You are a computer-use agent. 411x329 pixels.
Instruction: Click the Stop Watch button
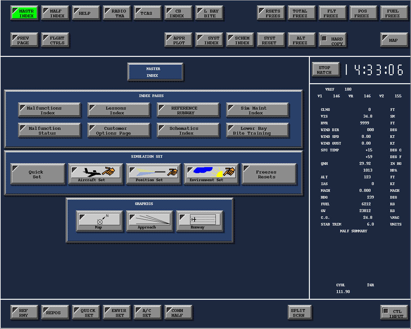pyautogui.click(x=326, y=70)
